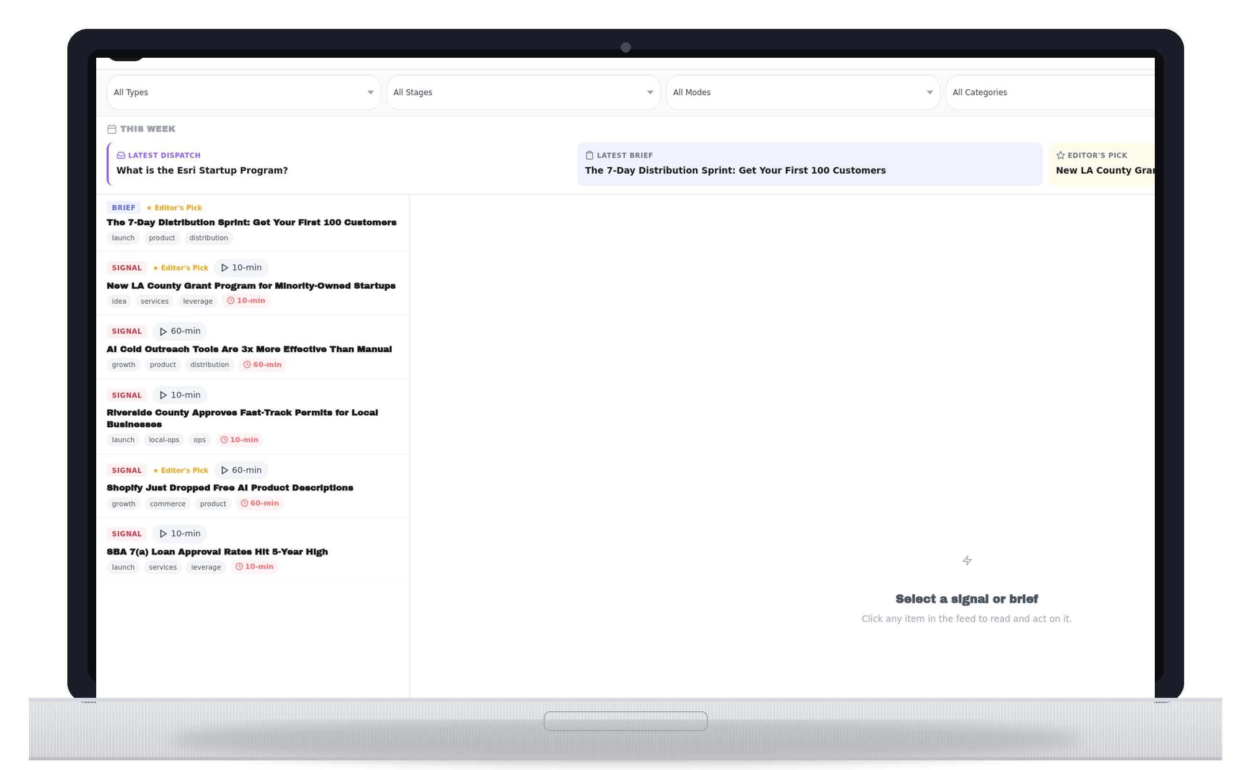Open the All Modes dropdown
Screen dimensions: 1251x770
(803, 92)
